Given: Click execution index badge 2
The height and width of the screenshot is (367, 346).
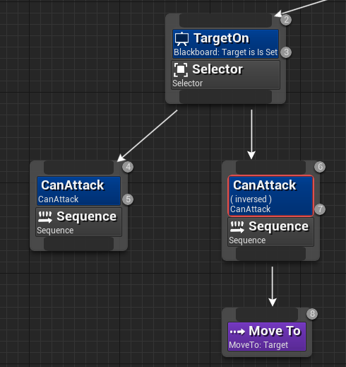Looking at the screenshot, I should point(286,20).
